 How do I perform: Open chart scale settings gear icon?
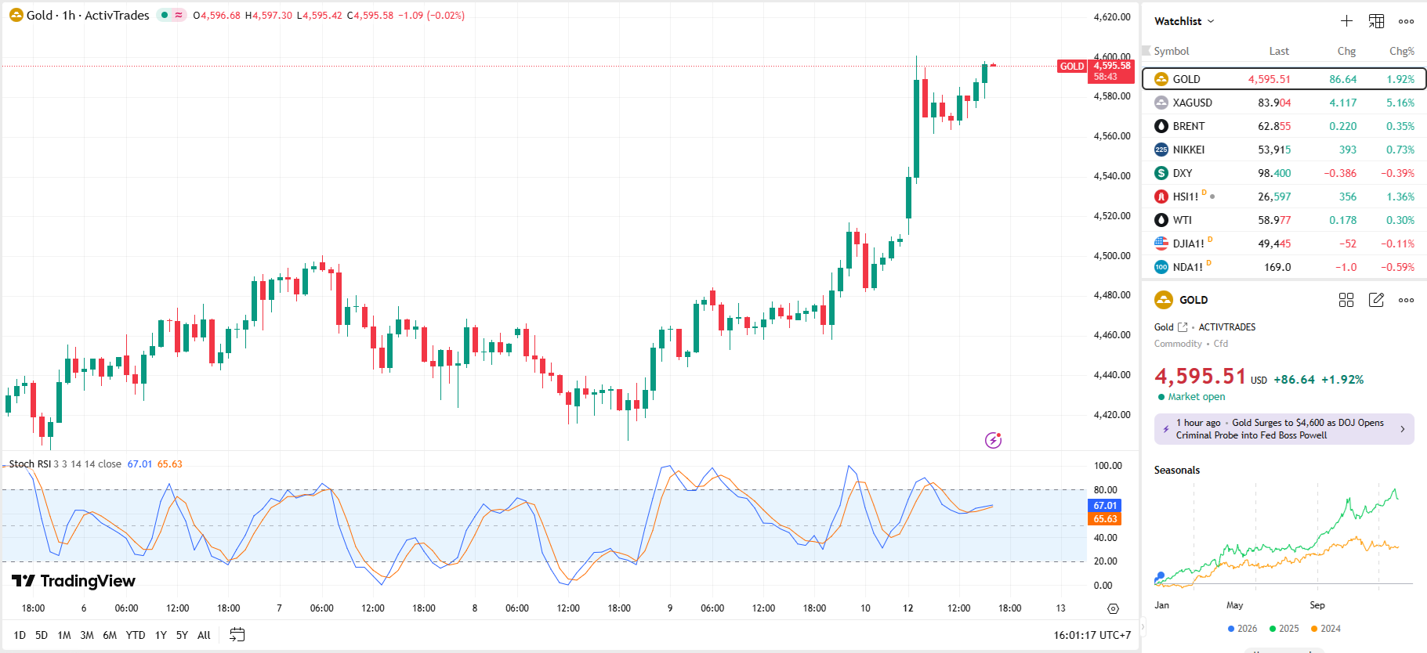[1113, 608]
